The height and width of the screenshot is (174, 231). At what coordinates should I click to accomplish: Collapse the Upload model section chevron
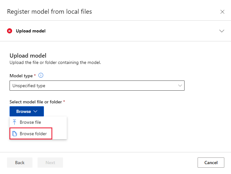pyautogui.click(x=222, y=31)
